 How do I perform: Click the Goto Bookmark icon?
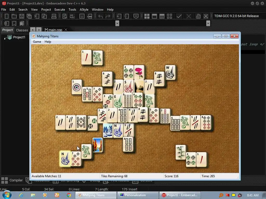click(x=22, y=23)
